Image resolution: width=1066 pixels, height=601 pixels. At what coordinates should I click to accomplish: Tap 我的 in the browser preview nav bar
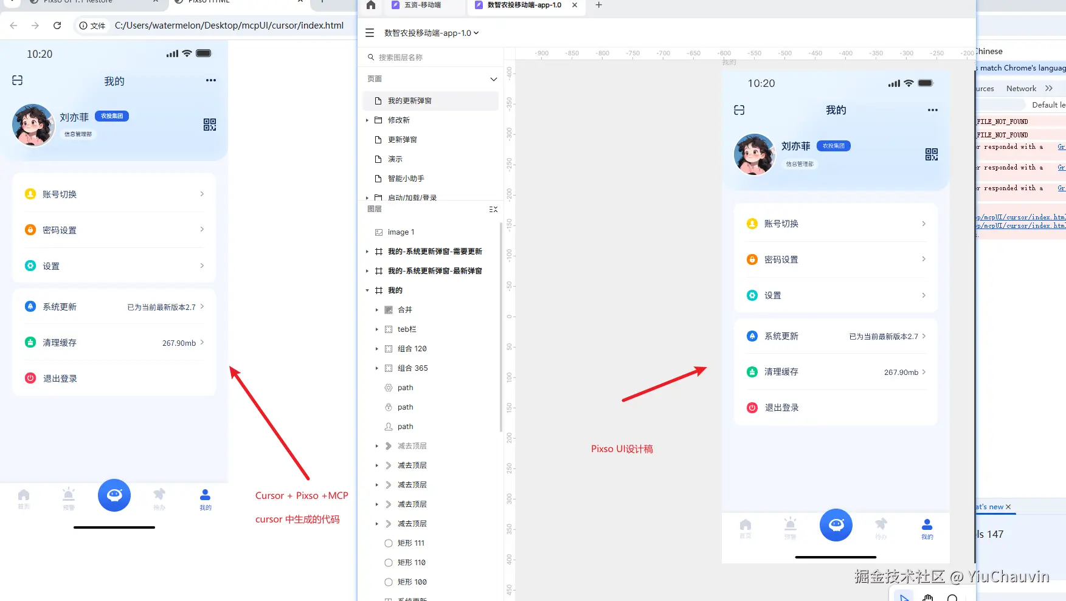click(x=206, y=499)
